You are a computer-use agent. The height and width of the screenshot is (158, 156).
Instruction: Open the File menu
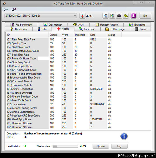pyautogui.click(x=6, y=9)
